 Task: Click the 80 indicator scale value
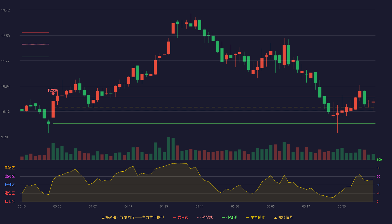point(378,168)
